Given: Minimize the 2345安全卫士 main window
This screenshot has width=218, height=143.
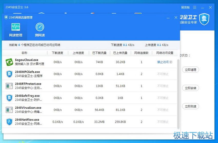Looking at the screenshot, I should tap(203, 7).
